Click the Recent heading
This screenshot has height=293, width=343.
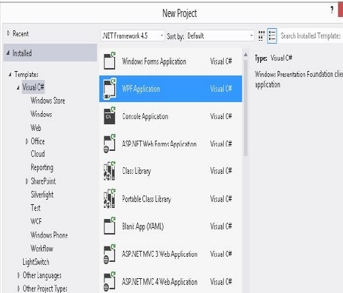click(x=21, y=33)
